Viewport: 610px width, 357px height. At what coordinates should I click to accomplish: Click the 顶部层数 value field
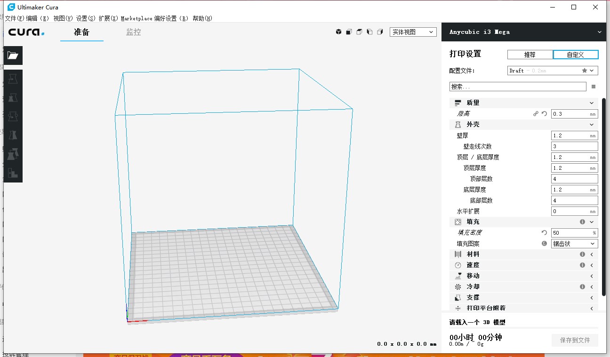(575, 179)
